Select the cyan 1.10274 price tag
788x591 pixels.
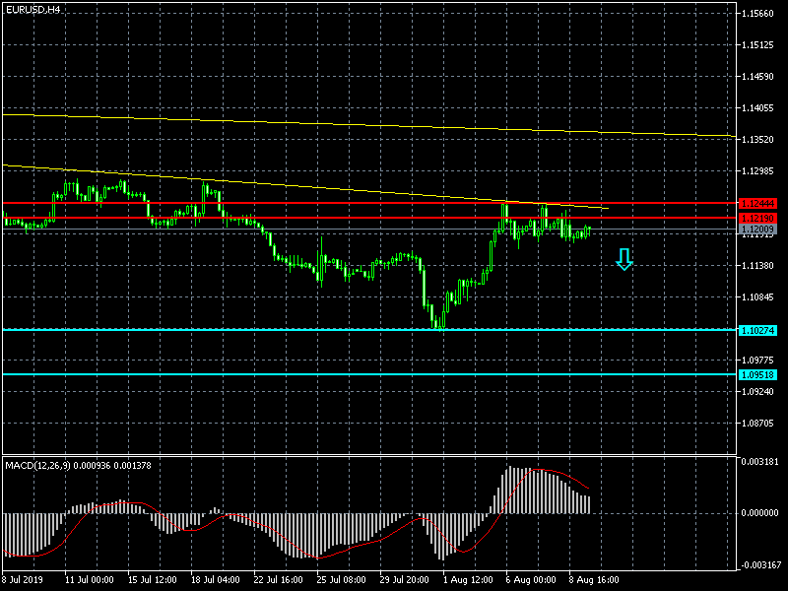click(x=757, y=331)
